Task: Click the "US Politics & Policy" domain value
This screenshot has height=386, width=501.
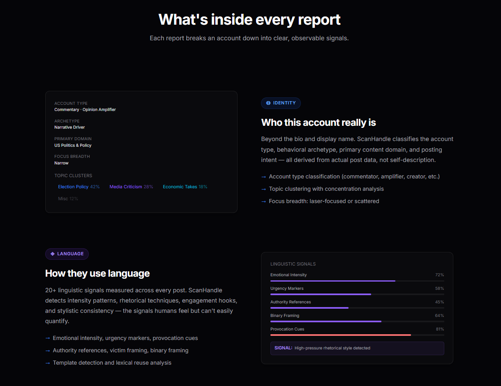Action: (x=73, y=146)
